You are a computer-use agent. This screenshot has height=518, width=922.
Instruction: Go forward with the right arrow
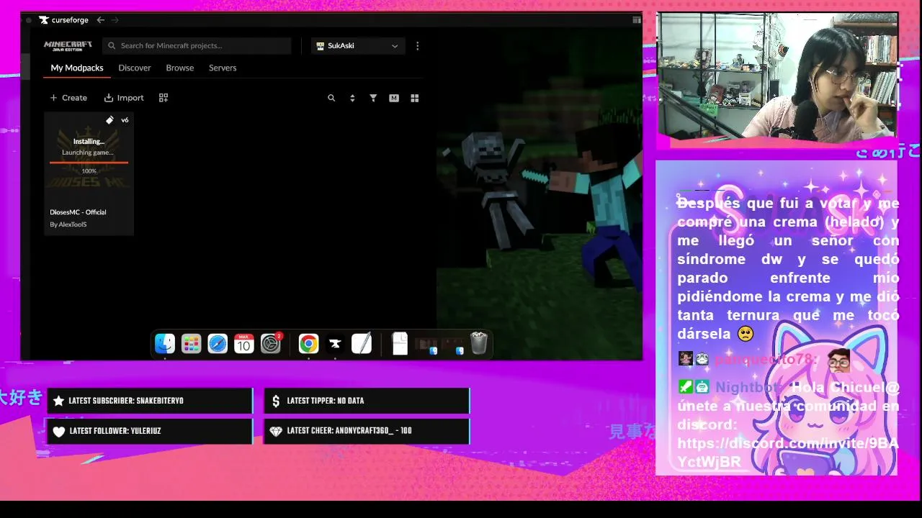(115, 20)
